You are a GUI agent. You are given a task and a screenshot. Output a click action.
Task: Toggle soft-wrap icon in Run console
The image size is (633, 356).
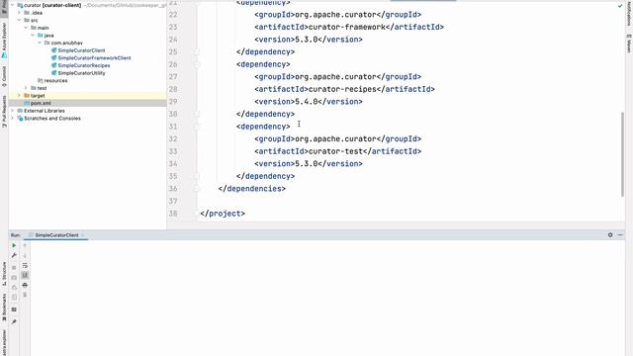(x=25, y=265)
